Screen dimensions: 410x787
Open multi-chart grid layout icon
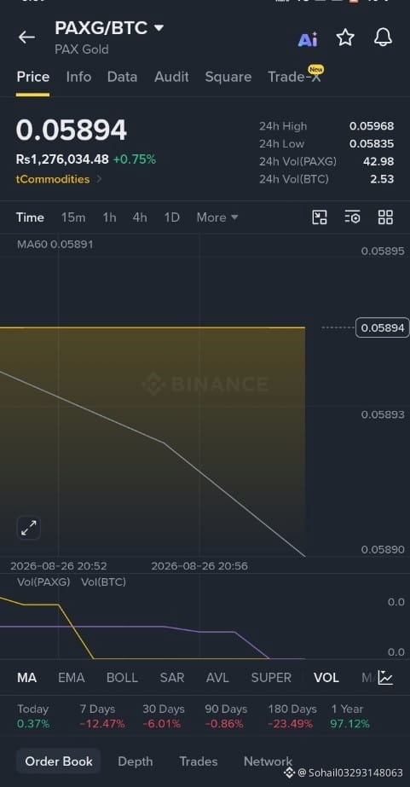point(385,217)
